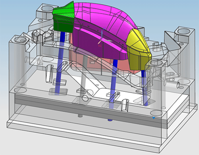Select the dark gray ejector plate band
The height and width of the screenshot is (155, 199).
coord(90,110)
